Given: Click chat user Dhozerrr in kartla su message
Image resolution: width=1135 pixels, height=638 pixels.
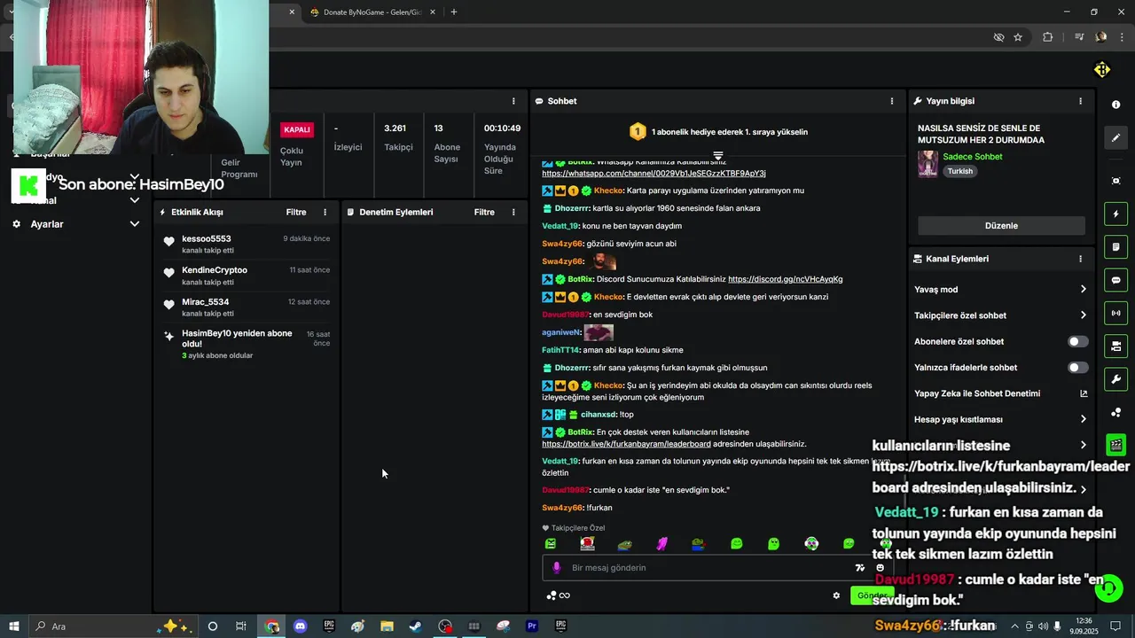Looking at the screenshot, I should 573,208.
